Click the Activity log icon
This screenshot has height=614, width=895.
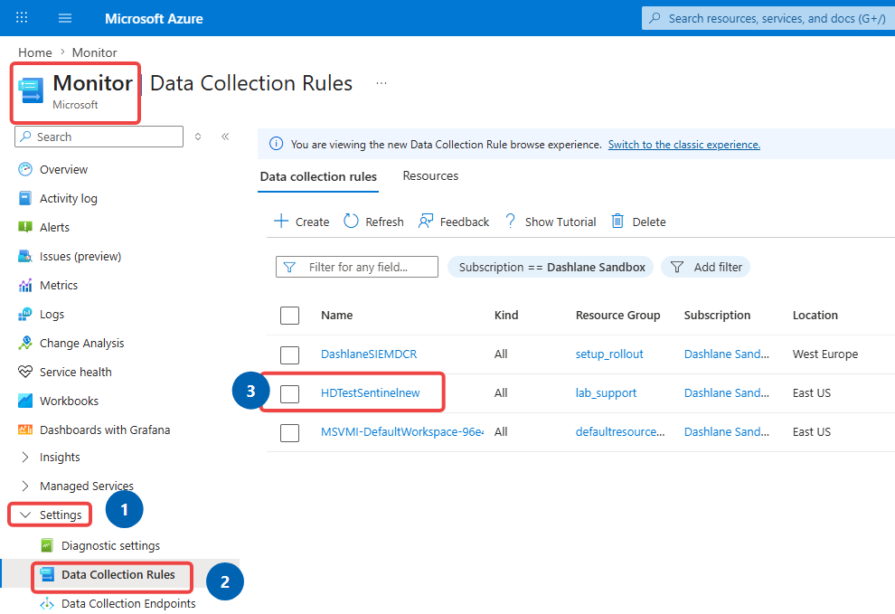[x=25, y=198]
